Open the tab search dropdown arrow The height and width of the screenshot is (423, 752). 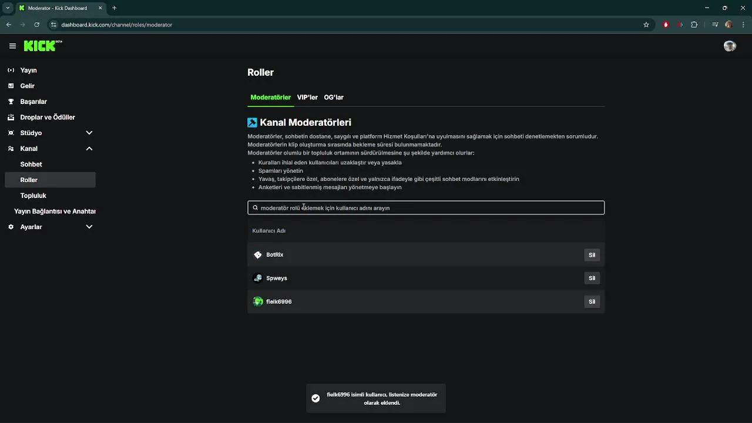pyautogui.click(x=8, y=8)
